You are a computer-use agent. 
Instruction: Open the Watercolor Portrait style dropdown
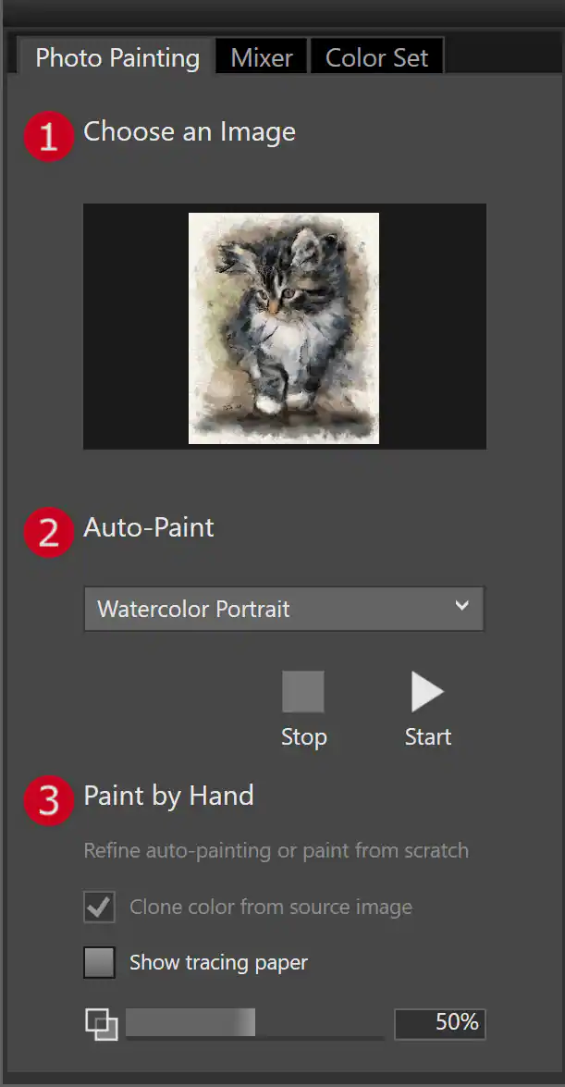(x=284, y=609)
